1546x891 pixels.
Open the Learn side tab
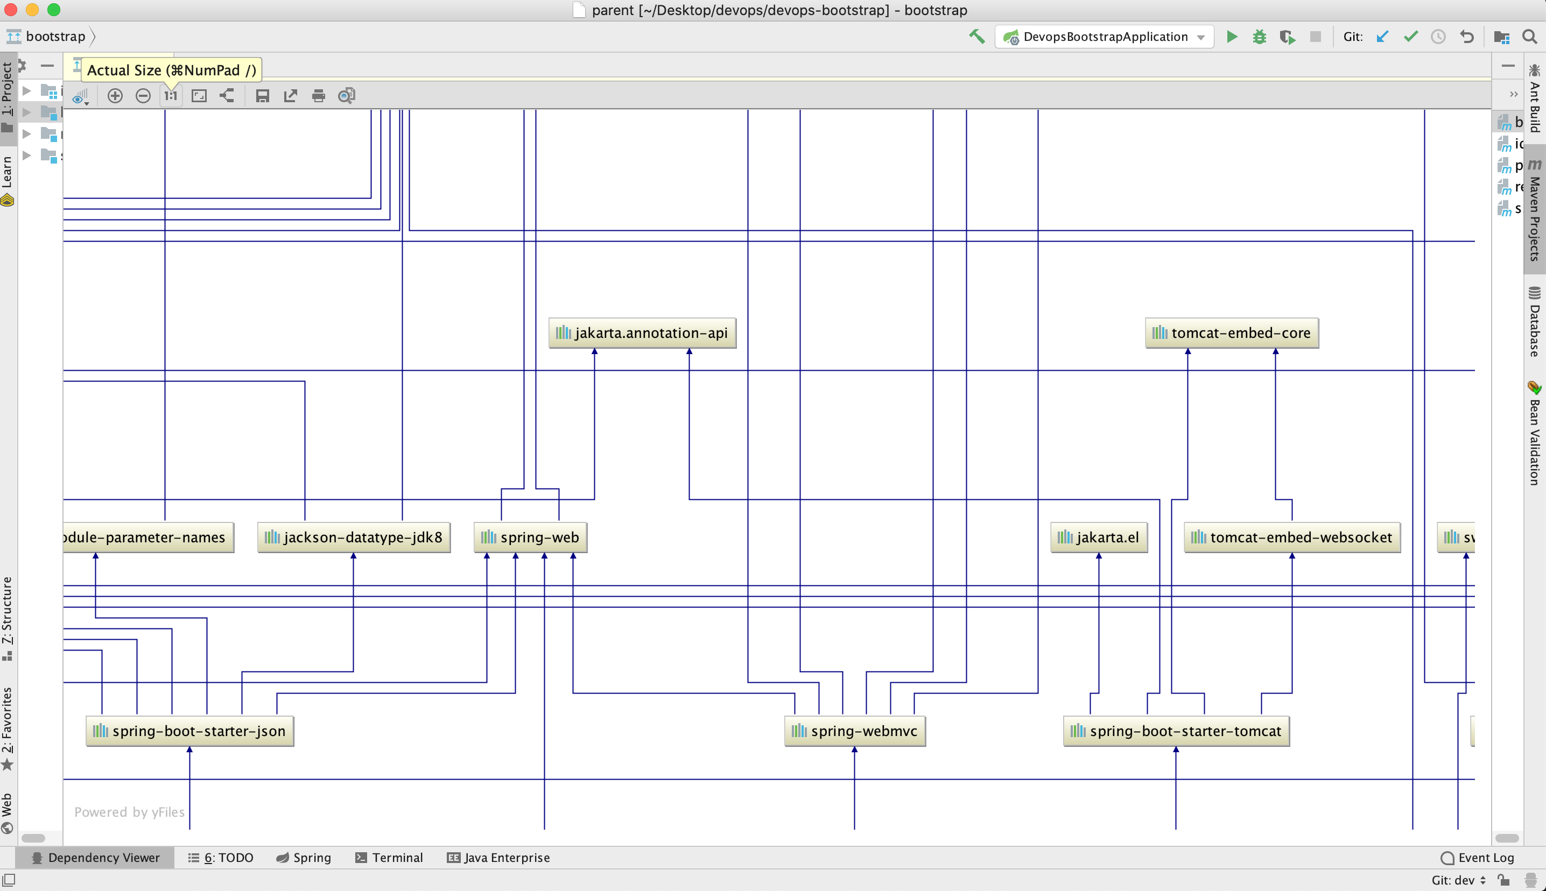pos(8,181)
